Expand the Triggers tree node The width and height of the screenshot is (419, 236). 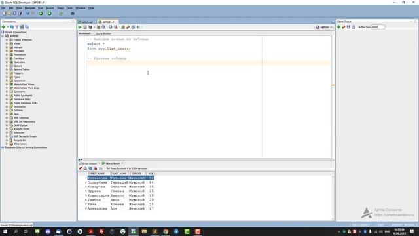pos(7,73)
